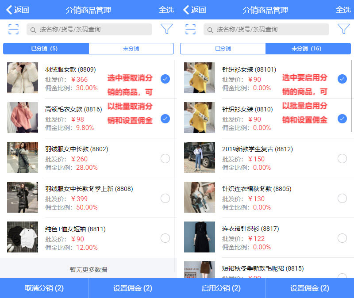The height and width of the screenshot is (298, 354).
Task: Tap the barcode scan icon in the left panel
Action: (13, 29)
